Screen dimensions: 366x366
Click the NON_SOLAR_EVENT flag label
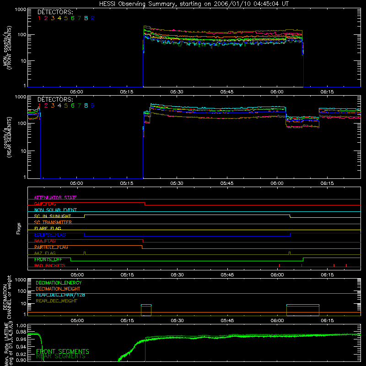pos(55,210)
